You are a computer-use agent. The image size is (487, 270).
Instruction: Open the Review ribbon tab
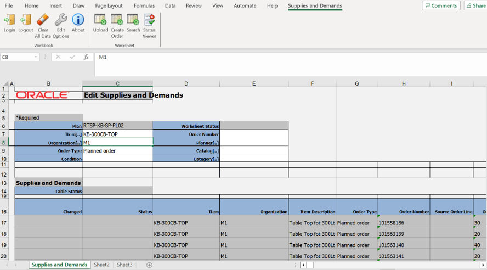(x=194, y=5)
